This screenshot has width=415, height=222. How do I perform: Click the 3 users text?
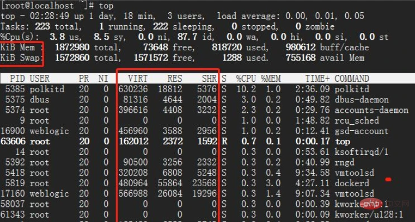[185, 16]
